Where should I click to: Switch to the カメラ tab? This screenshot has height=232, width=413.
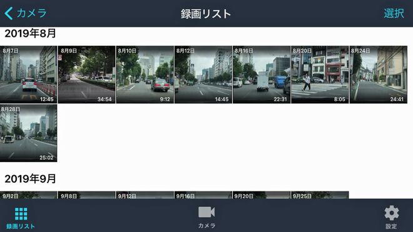point(206,217)
